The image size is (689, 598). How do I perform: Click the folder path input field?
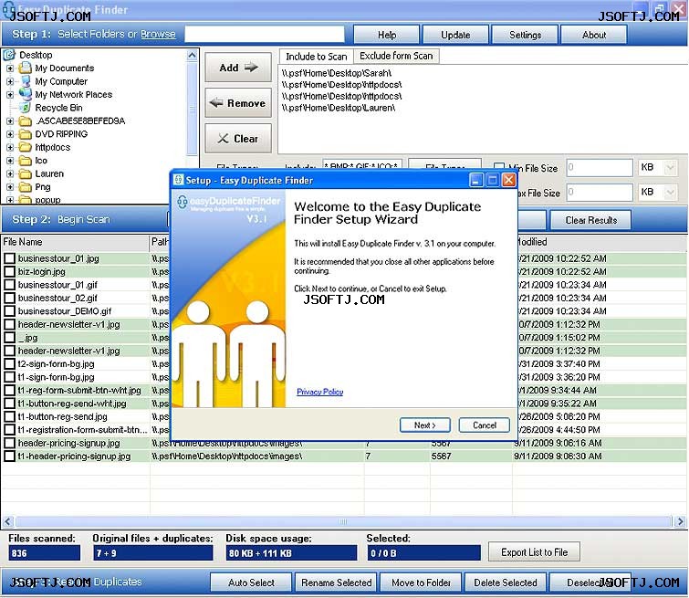click(x=265, y=35)
